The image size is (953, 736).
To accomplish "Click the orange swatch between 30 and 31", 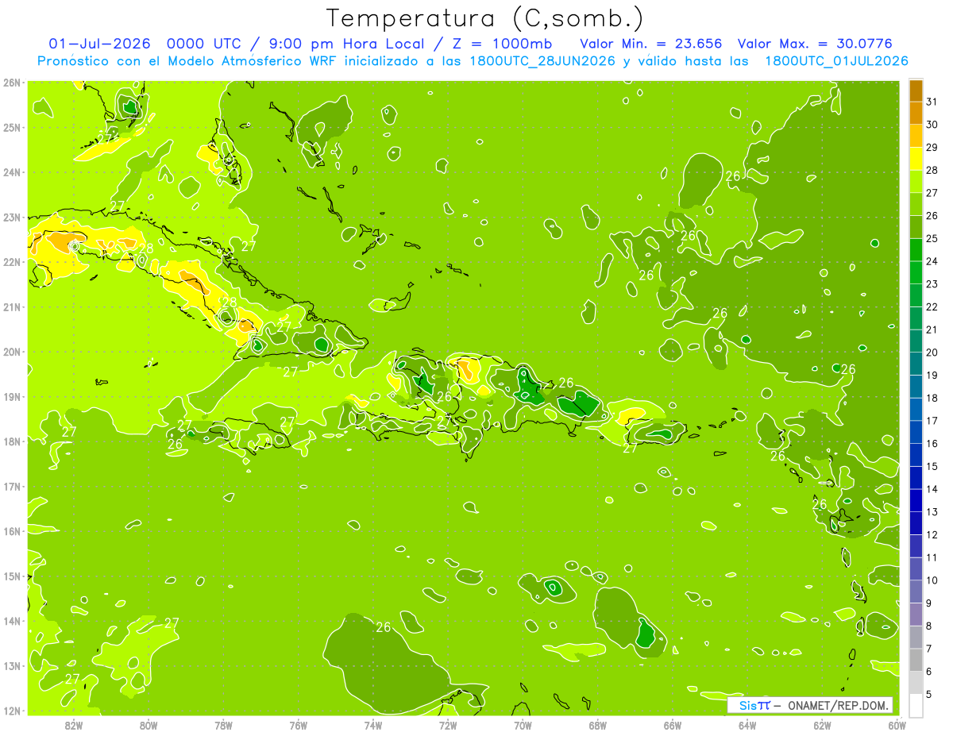I will (916, 114).
